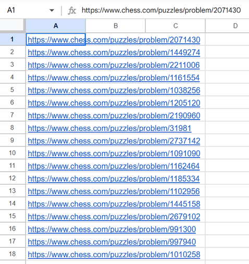Screen dimensions: 249x264
Task: Select the column C header
Action: 176,26
